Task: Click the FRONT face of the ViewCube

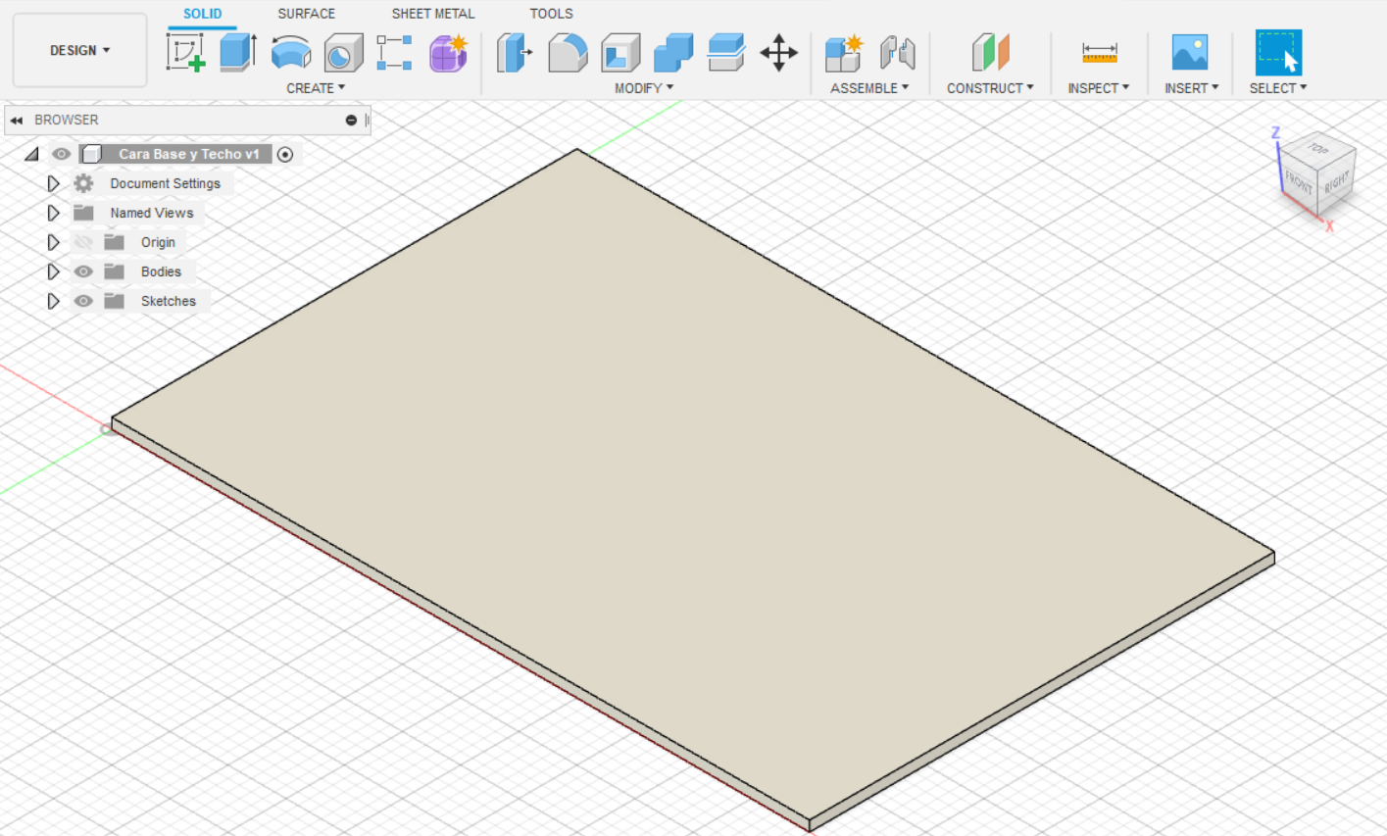Action: coord(1299,182)
